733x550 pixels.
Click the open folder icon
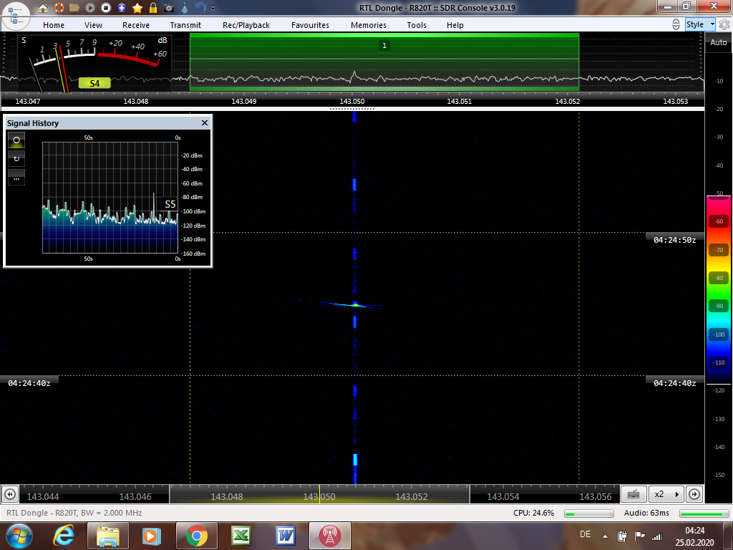(74, 7)
